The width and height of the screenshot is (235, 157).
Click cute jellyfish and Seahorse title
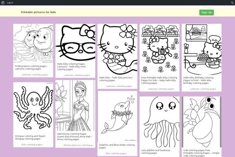click(156, 152)
